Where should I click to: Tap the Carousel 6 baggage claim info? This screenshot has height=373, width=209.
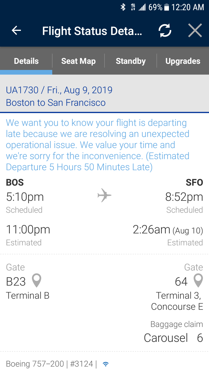pos(173,338)
